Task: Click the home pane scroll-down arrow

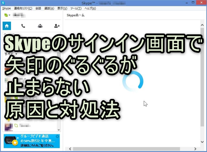Action: pyautogui.click(x=202, y=142)
